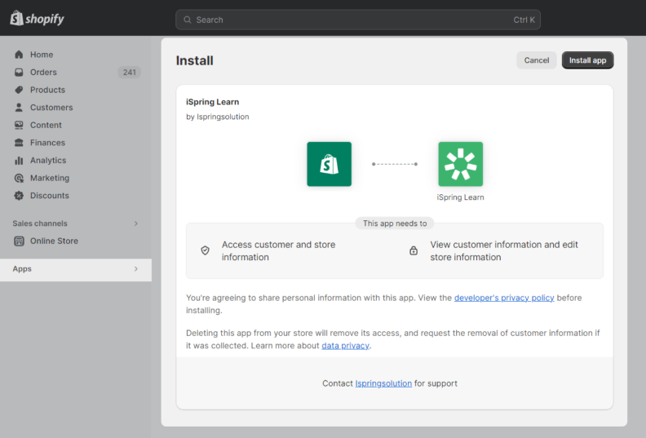The image size is (646, 438).
Task: Click the lock permission icon
Action: (414, 250)
